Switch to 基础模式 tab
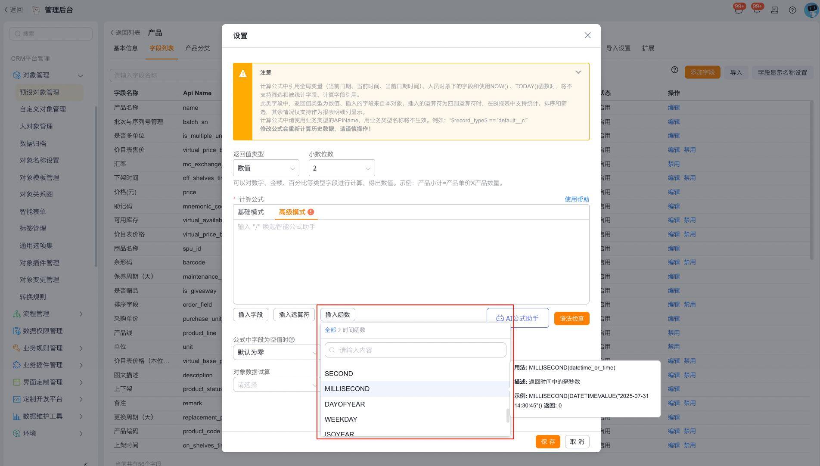The height and width of the screenshot is (466, 820). 250,212
